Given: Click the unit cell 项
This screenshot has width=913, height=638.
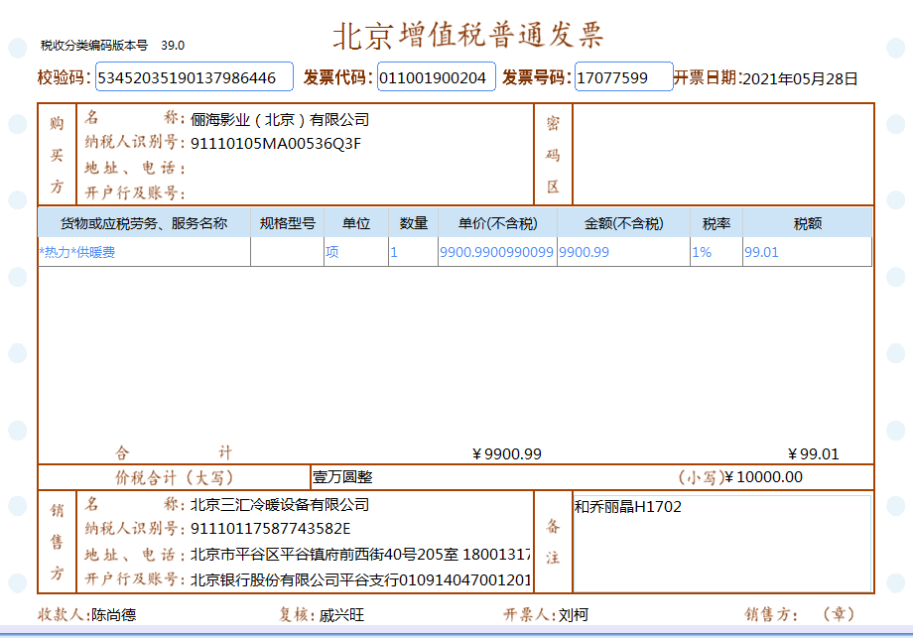Looking at the screenshot, I should click(355, 252).
